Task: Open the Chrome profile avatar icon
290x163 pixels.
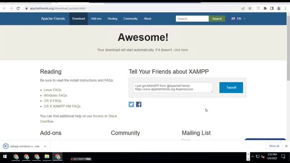Action: 279,8
